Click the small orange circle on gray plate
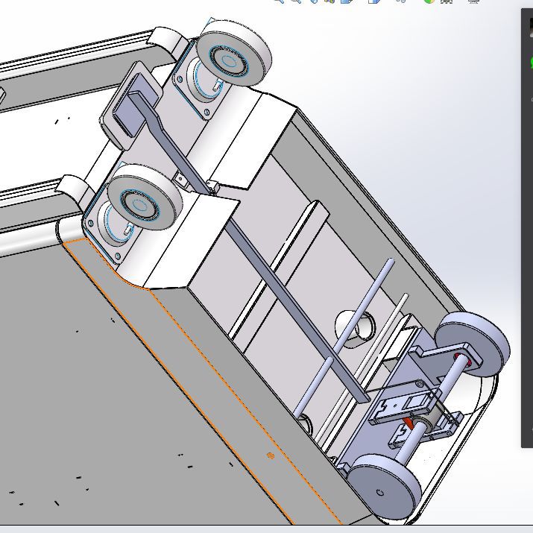 coord(270,455)
